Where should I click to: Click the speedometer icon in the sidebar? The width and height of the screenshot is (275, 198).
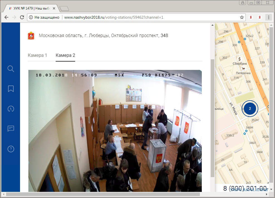(11, 109)
